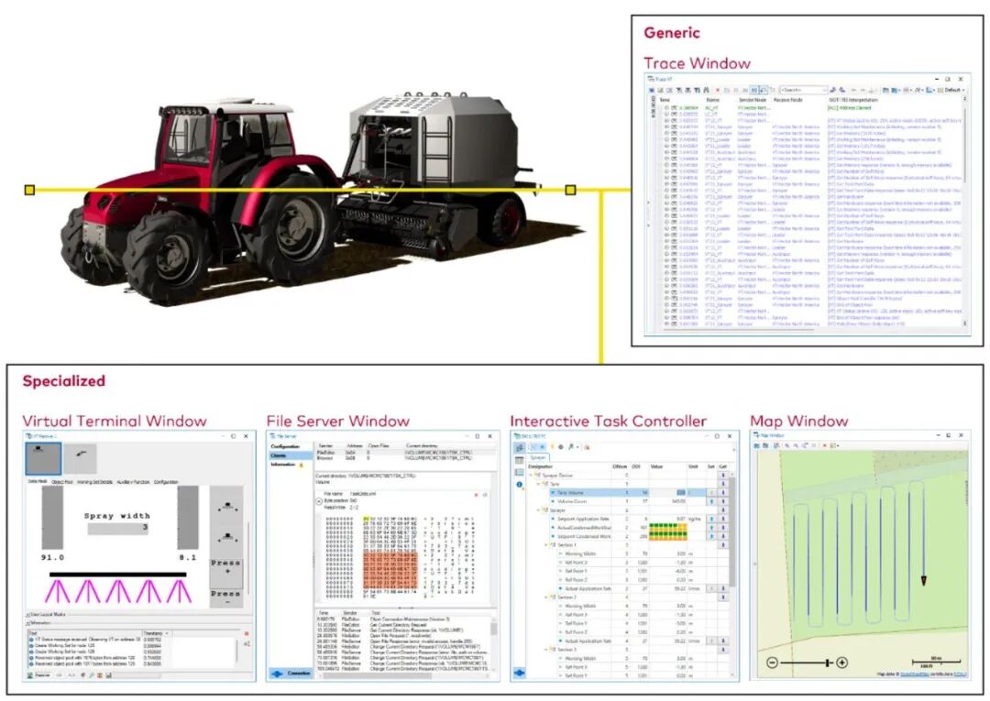Click the vehicle position arrow on the map
Screen dimensions: 990x701
click(x=923, y=580)
